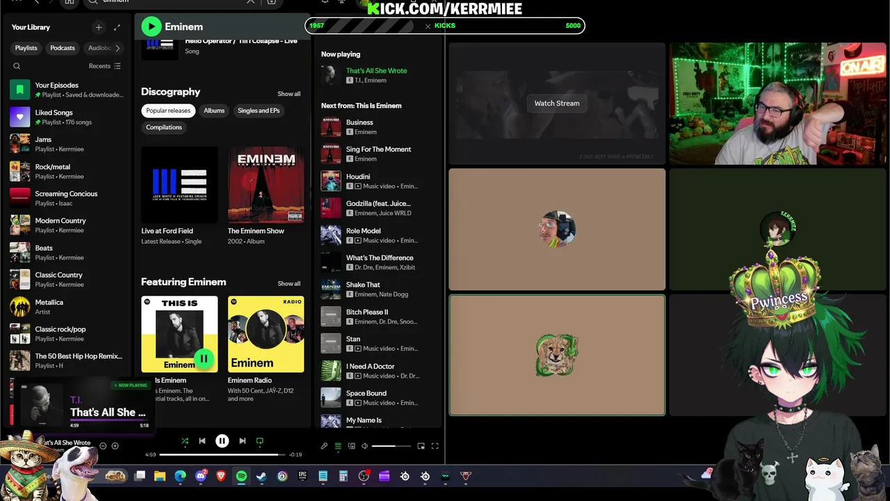Select the Compilations discography tab

pos(164,127)
